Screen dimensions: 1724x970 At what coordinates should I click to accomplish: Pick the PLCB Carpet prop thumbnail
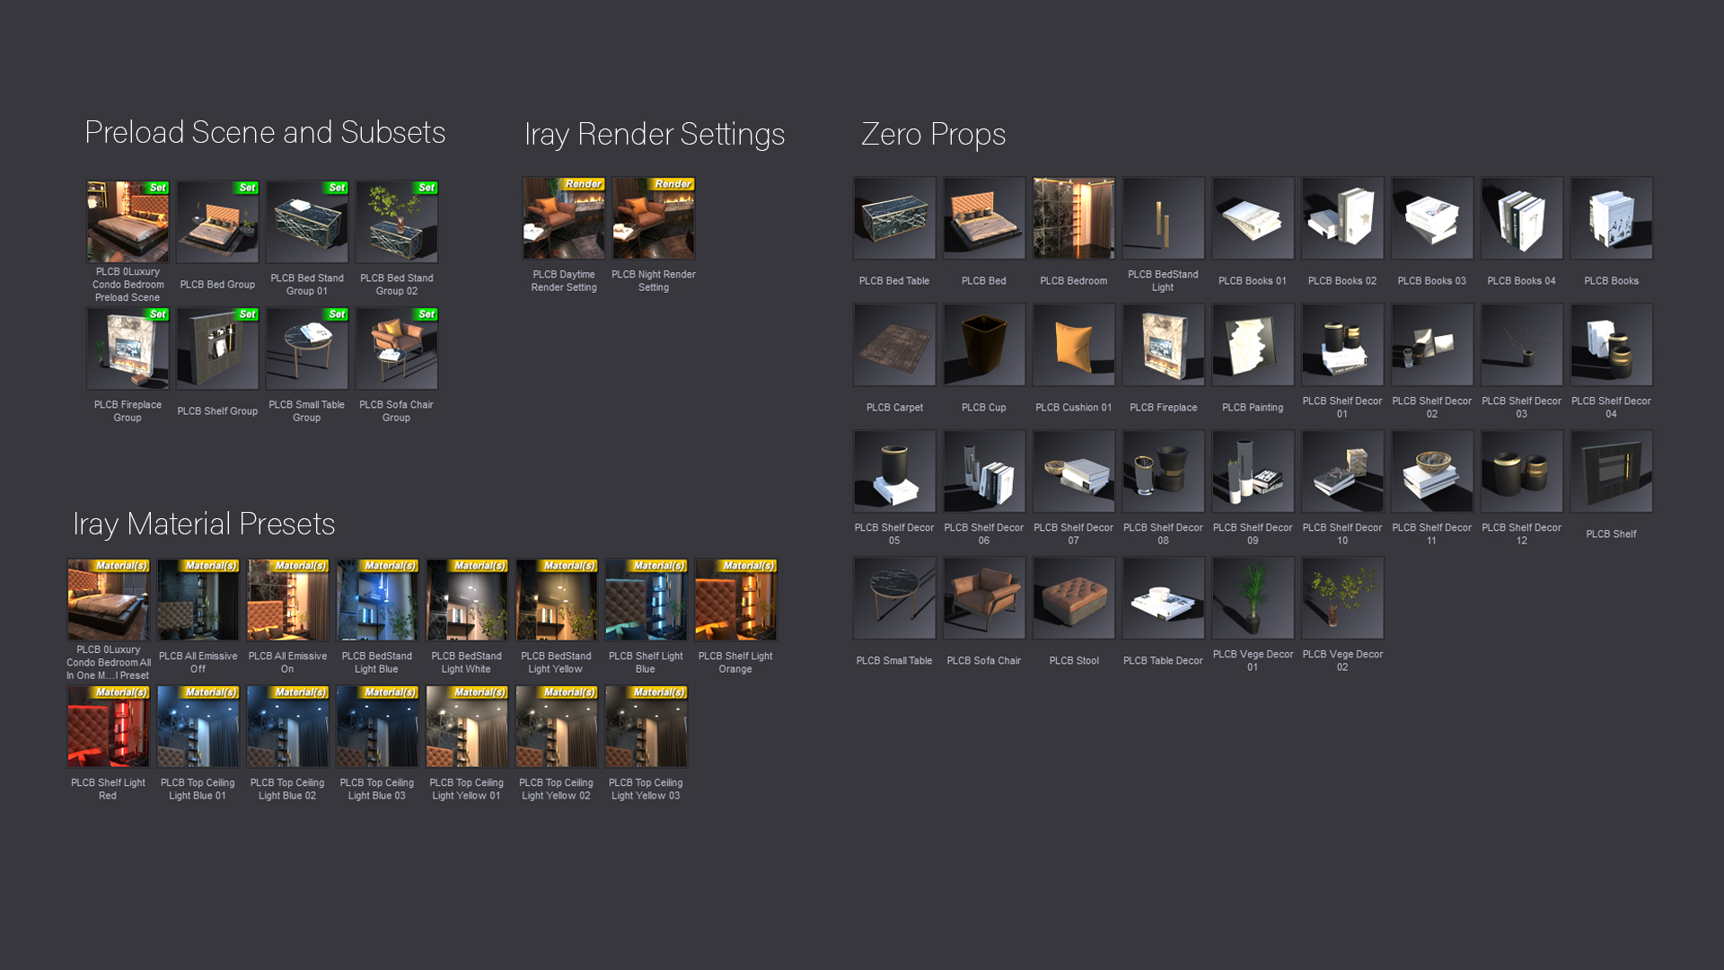(x=894, y=345)
